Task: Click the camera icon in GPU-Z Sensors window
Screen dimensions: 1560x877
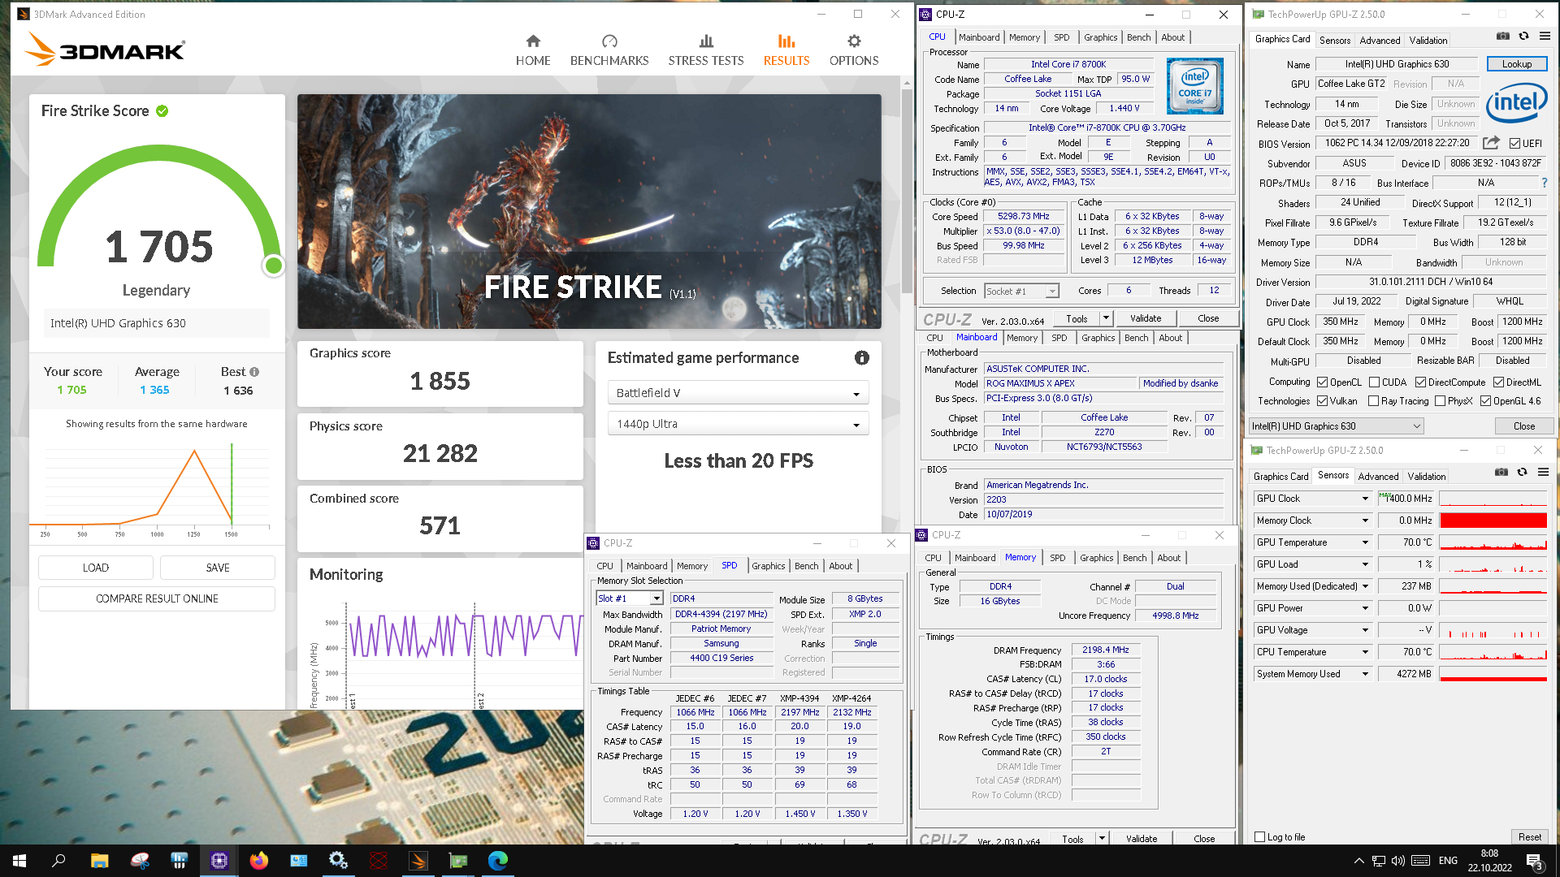Action: [x=1501, y=472]
